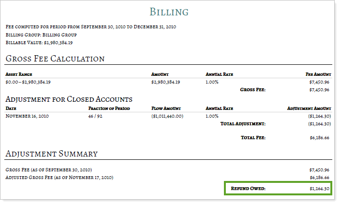The width and height of the screenshot is (339, 204).
Task: Select the November 16, 2010 date entry
Action: click(27, 116)
